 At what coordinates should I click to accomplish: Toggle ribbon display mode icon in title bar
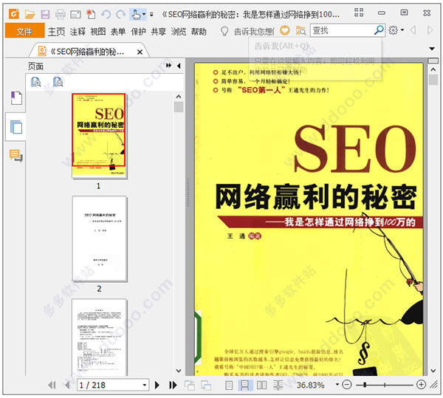coord(359,13)
